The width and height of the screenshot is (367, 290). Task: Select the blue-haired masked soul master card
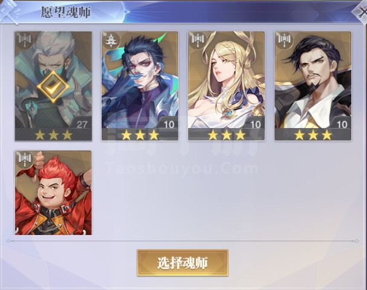coord(140,86)
